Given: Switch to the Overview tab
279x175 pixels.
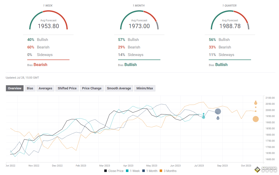Looking at the screenshot, I should tap(15, 88).
